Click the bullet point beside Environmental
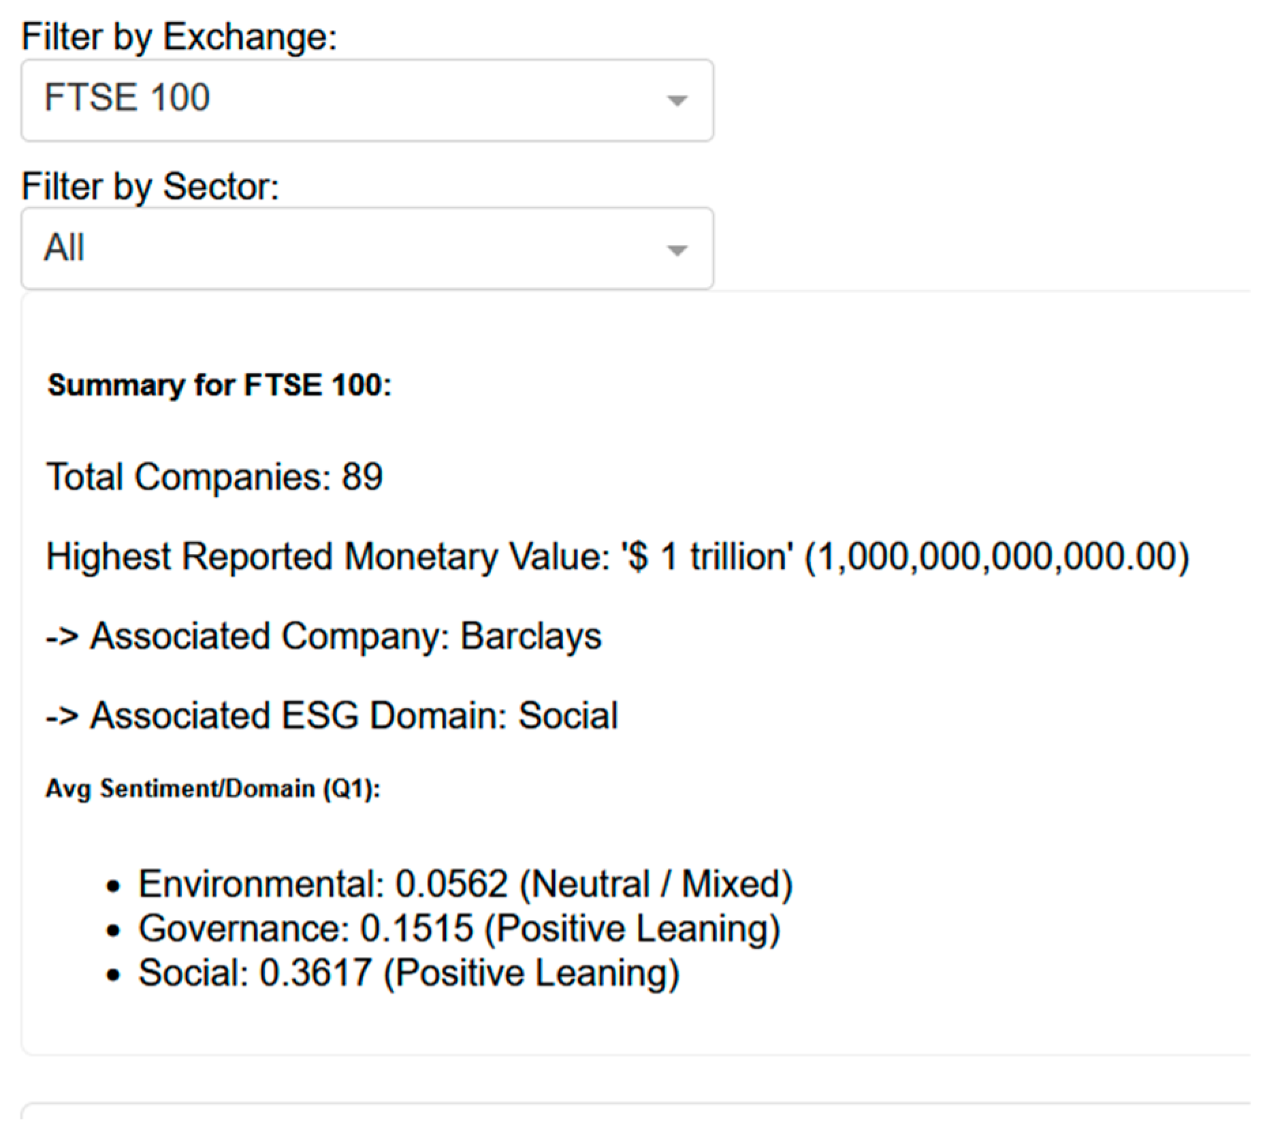This screenshot has height=1140, width=1269. coord(114,886)
